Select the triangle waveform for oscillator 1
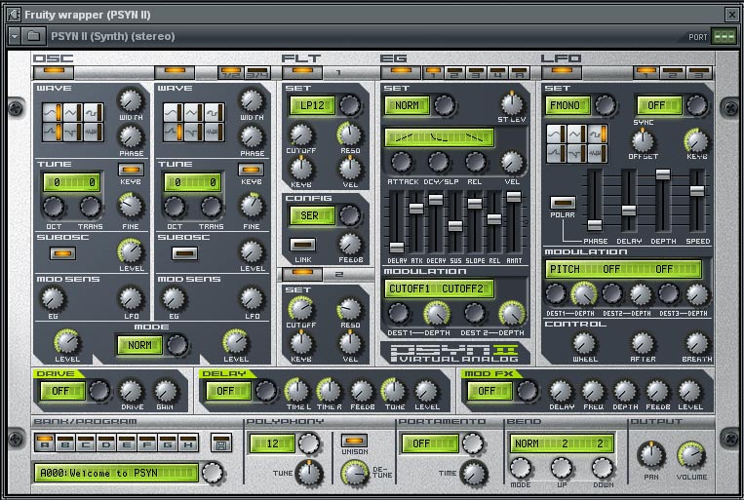 coord(73,113)
